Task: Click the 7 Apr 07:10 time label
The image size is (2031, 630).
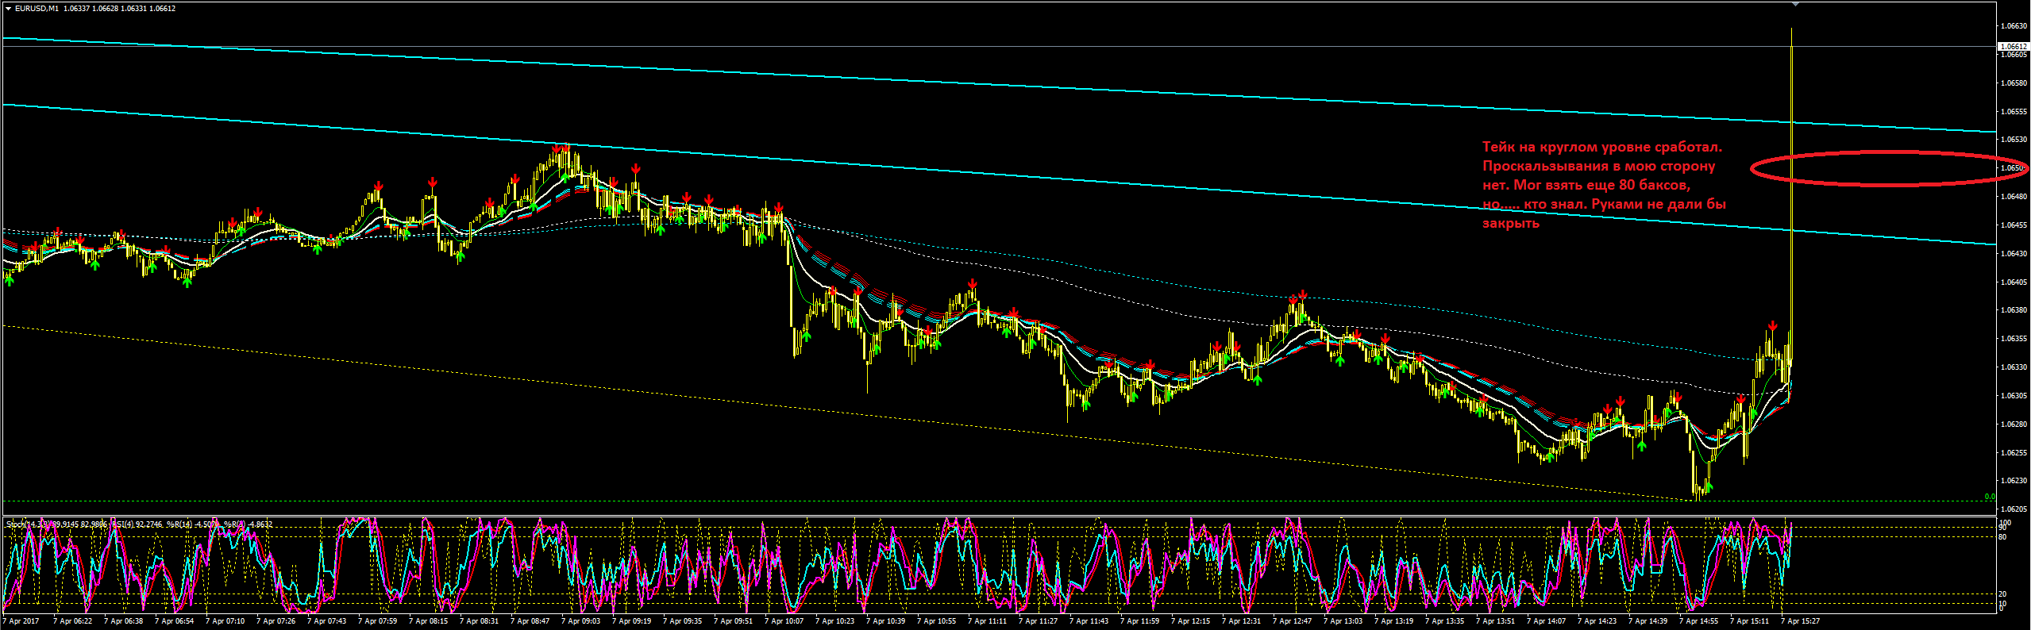Action: [x=225, y=621]
